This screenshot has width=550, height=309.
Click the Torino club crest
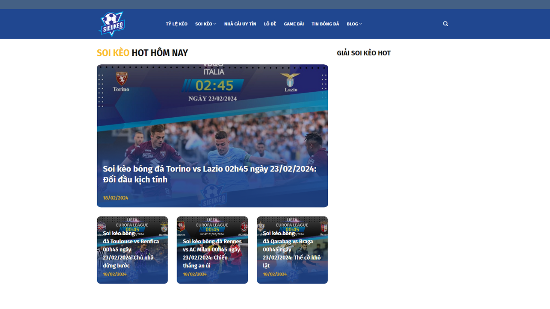pos(121,79)
